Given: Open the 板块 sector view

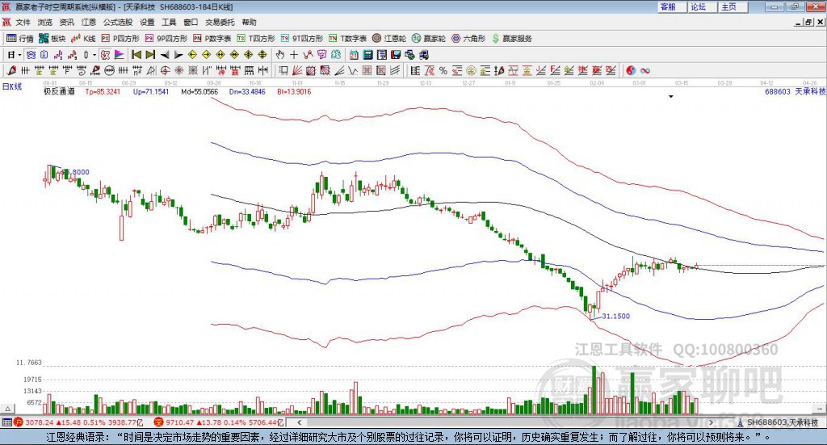Looking at the screenshot, I should [52, 39].
